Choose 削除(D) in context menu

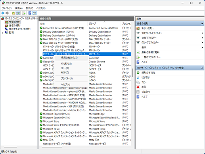[x=71, y=72]
